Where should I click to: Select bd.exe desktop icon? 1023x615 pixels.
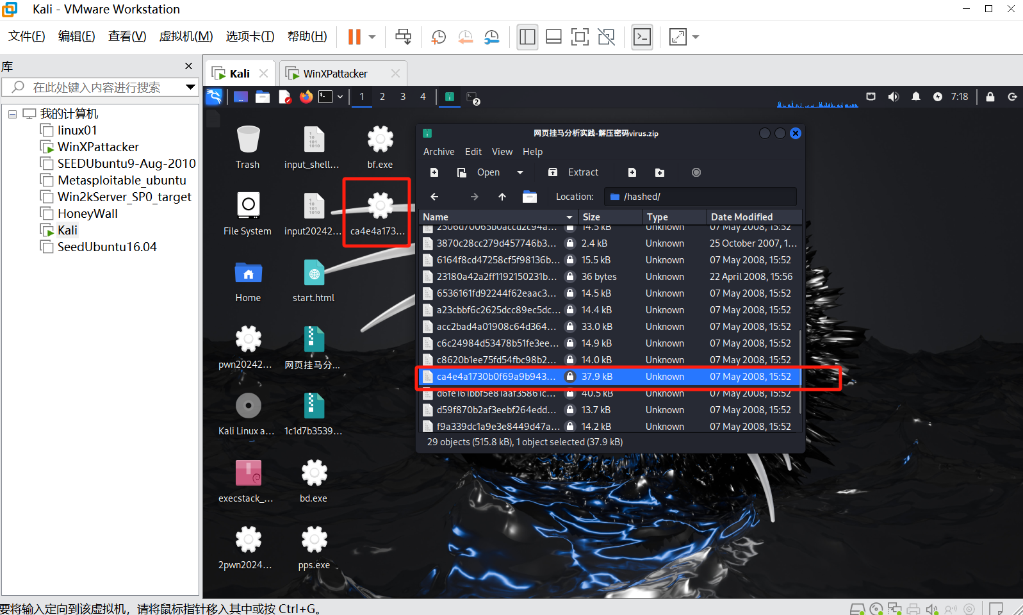point(314,481)
